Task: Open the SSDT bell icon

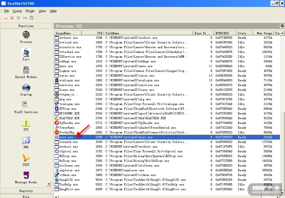Action: (x=26, y=157)
